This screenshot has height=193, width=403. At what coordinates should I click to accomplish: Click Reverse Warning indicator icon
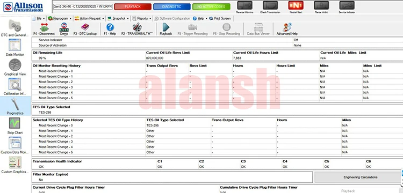point(244,5)
